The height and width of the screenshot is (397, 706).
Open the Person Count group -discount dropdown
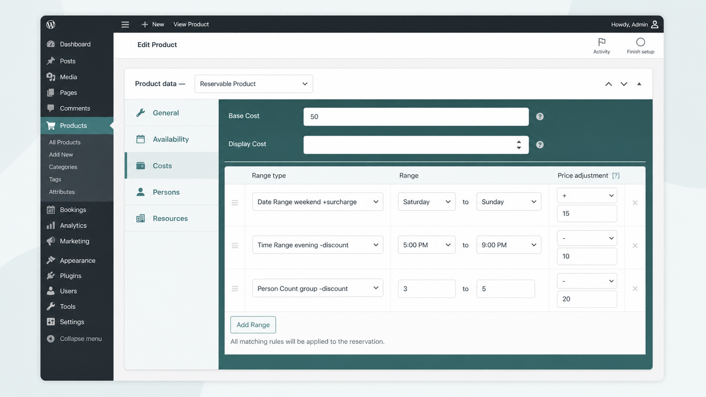click(x=318, y=288)
